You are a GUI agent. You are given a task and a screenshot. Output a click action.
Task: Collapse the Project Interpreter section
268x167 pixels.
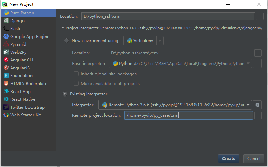[63, 28]
